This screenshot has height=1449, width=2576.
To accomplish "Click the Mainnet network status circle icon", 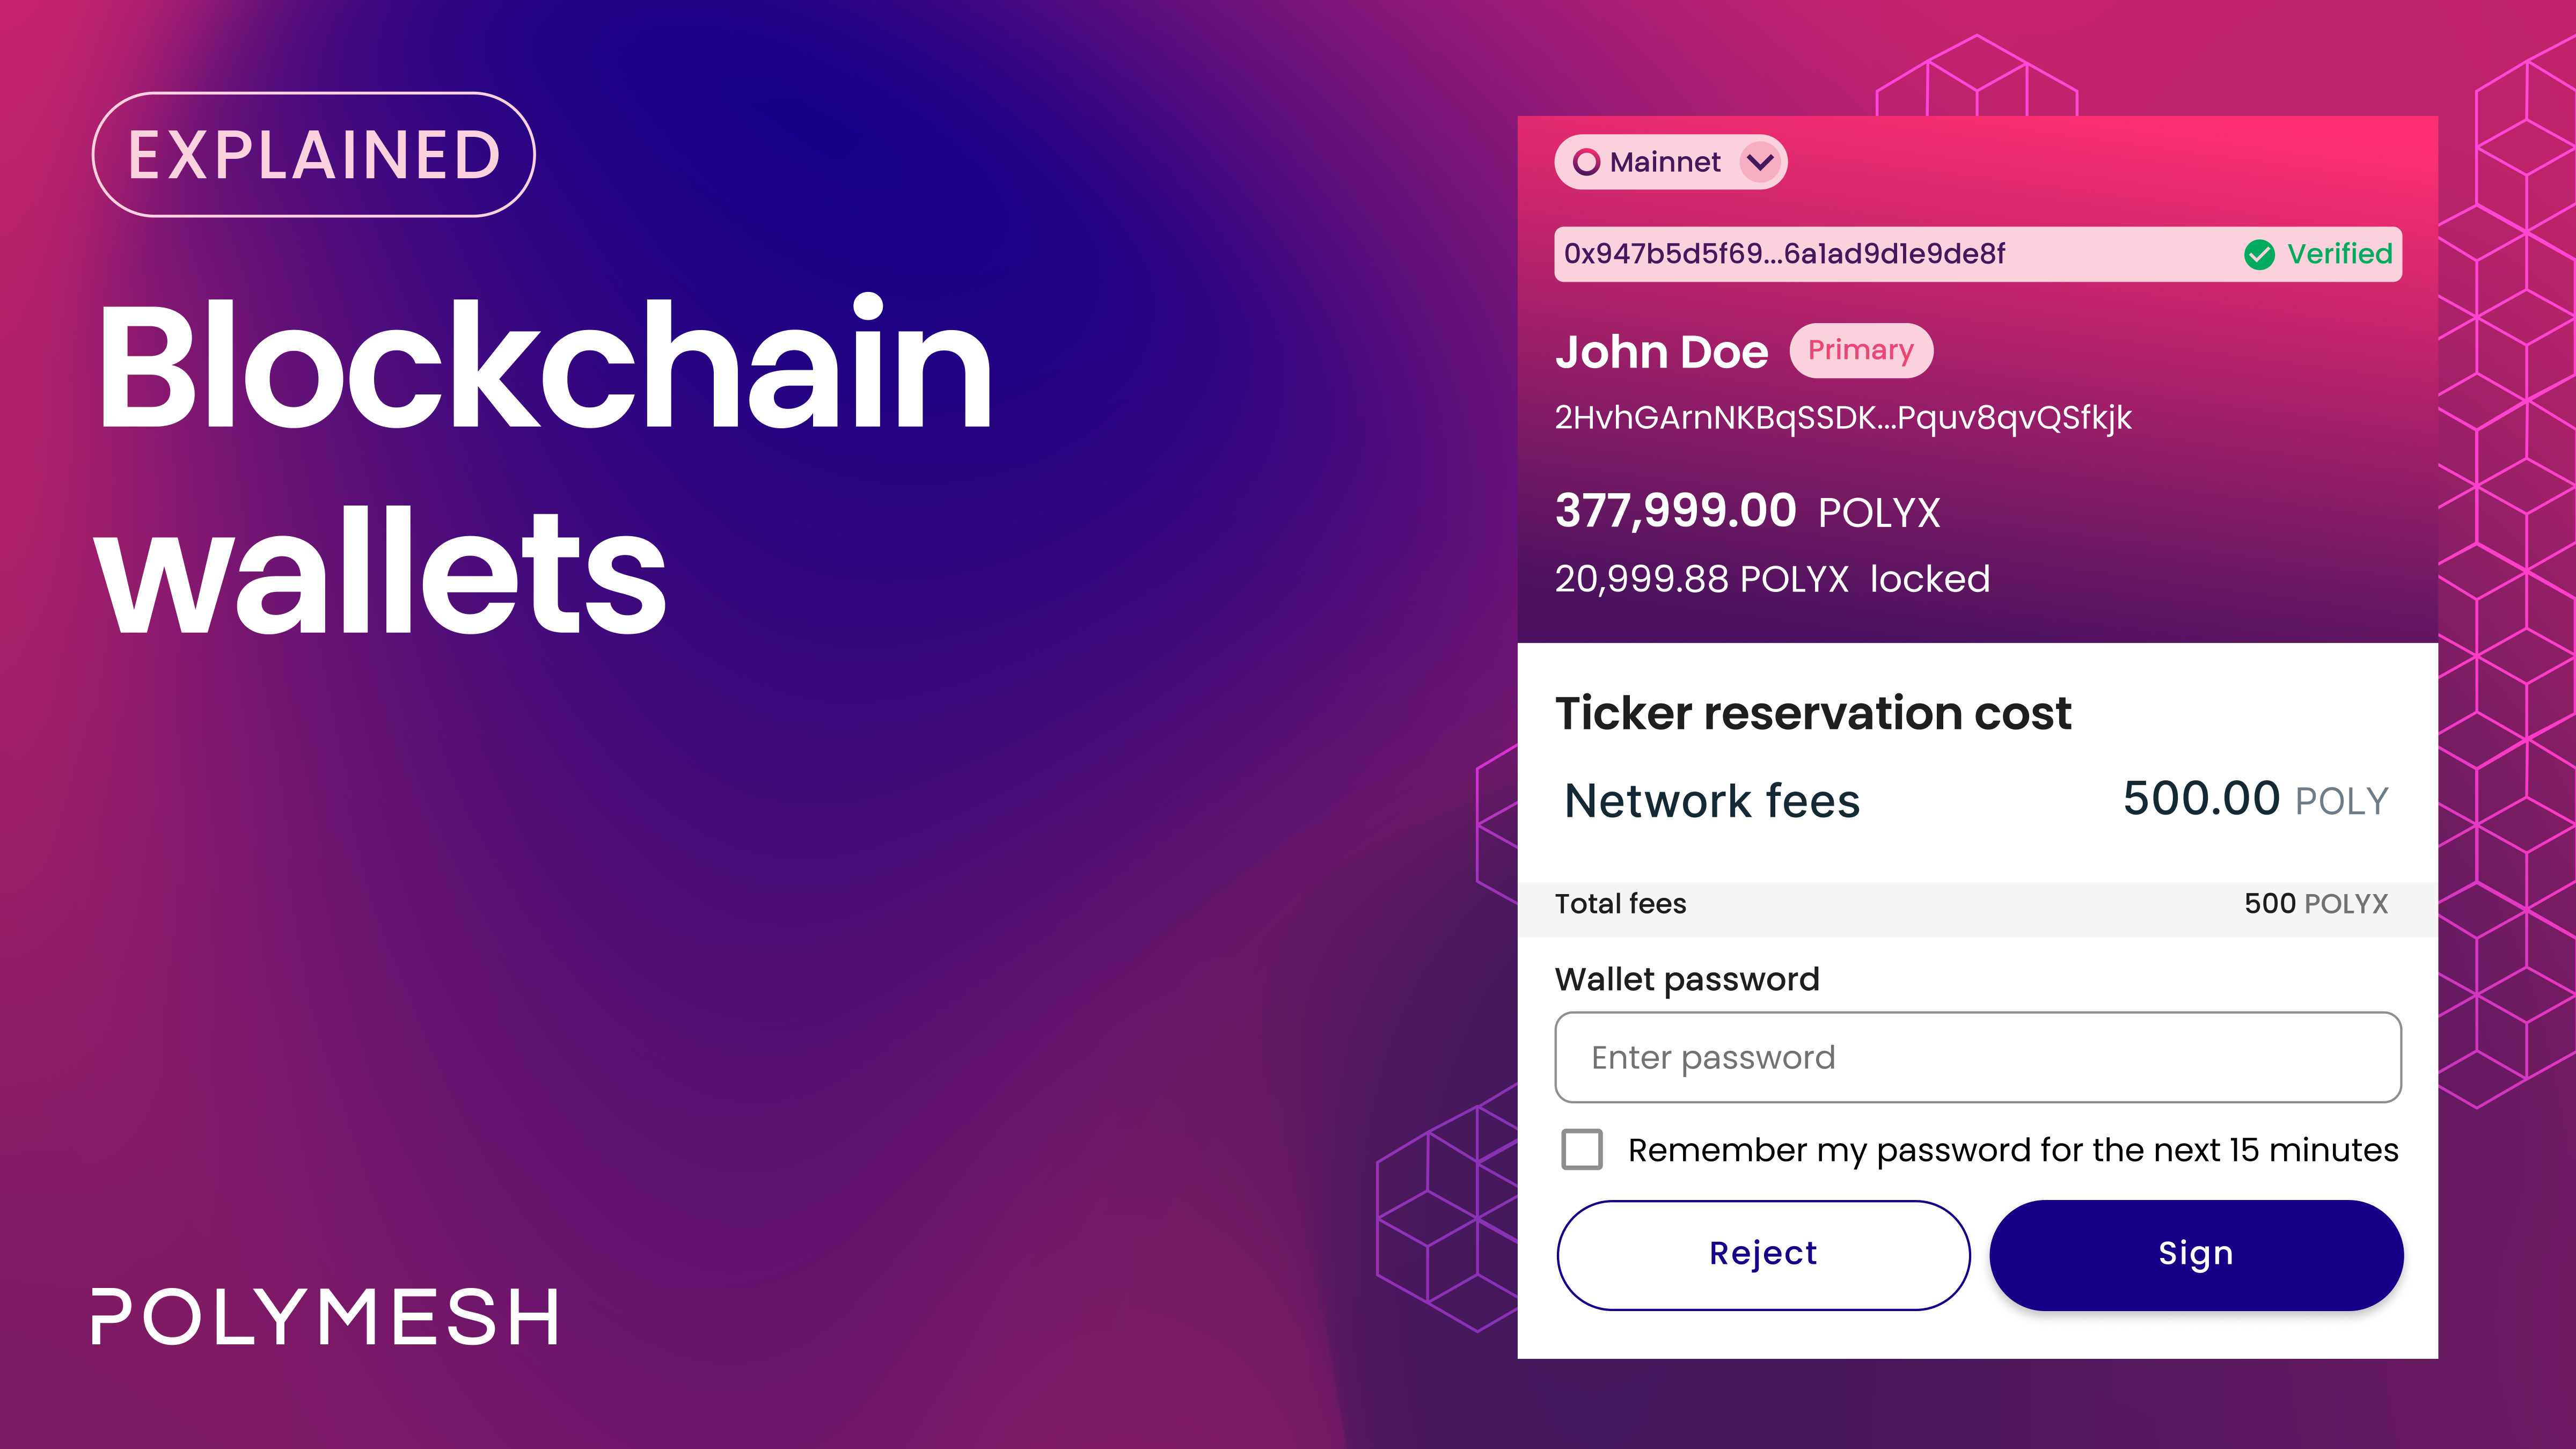I will click(1587, 162).
